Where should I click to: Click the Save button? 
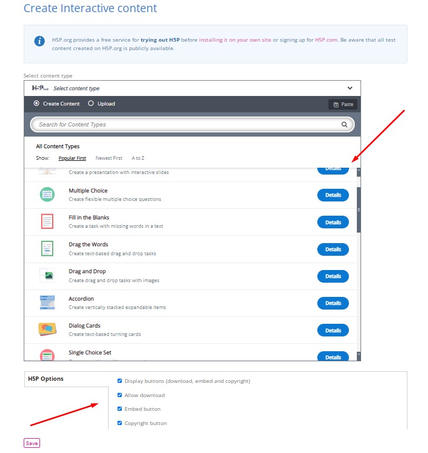pyautogui.click(x=32, y=443)
